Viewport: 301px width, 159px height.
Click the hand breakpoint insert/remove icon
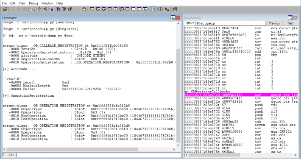(84, 9)
